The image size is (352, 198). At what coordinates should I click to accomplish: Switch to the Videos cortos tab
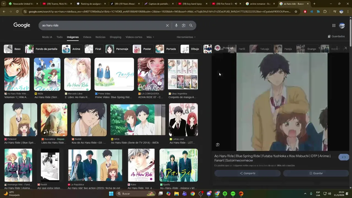134,37
